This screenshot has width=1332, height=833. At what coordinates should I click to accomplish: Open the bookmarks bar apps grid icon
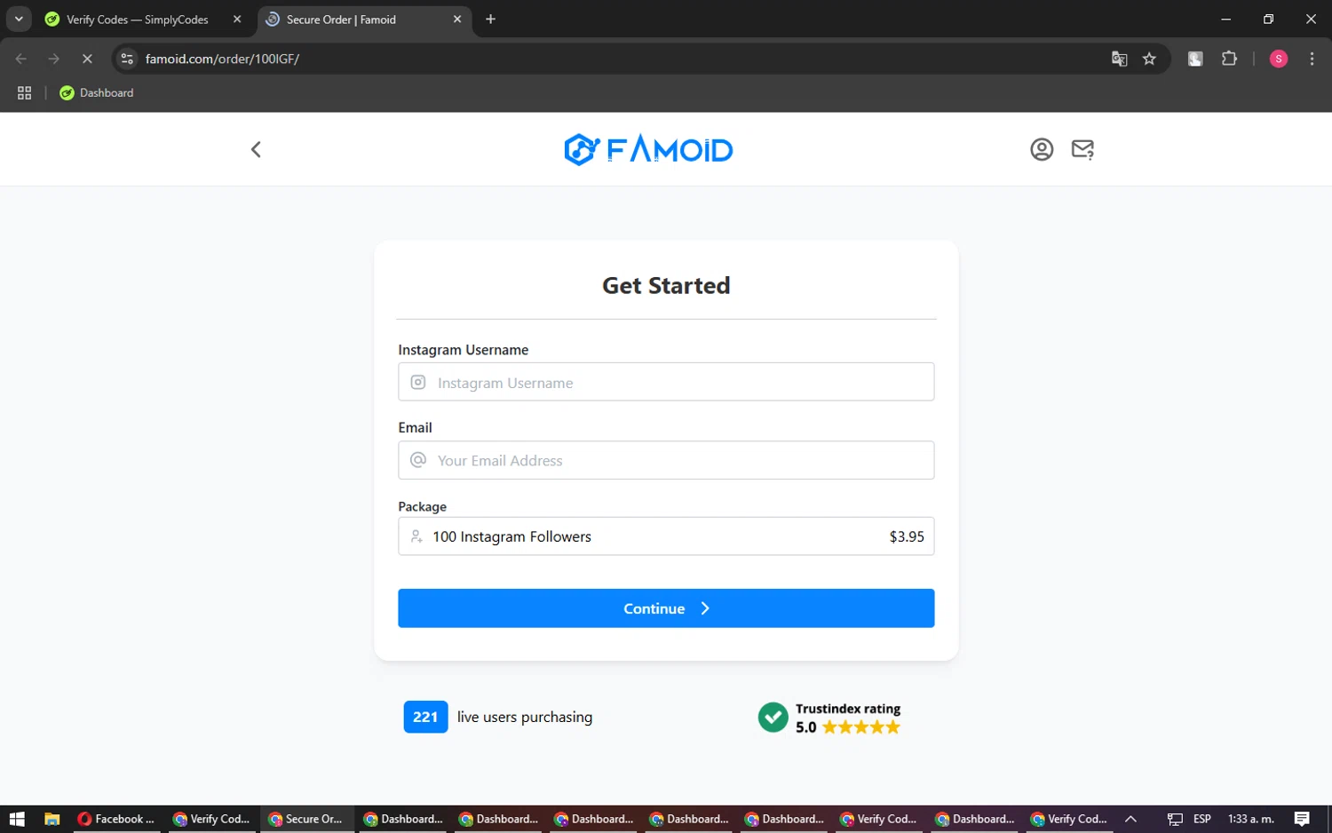[x=24, y=92]
